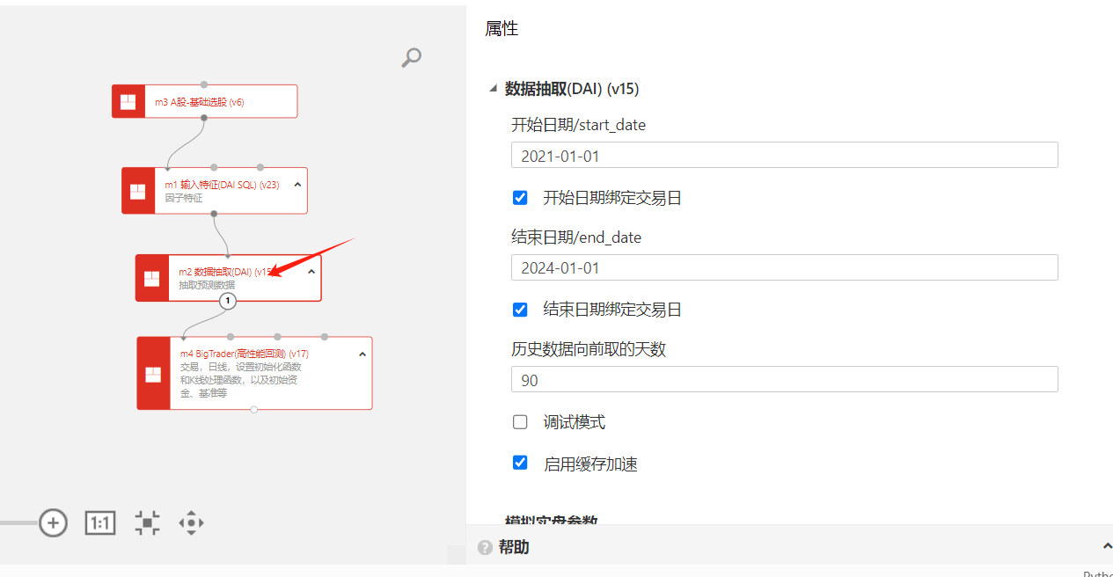Click the zoom in plus icon
The image size is (1113, 577).
click(x=53, y=522)
